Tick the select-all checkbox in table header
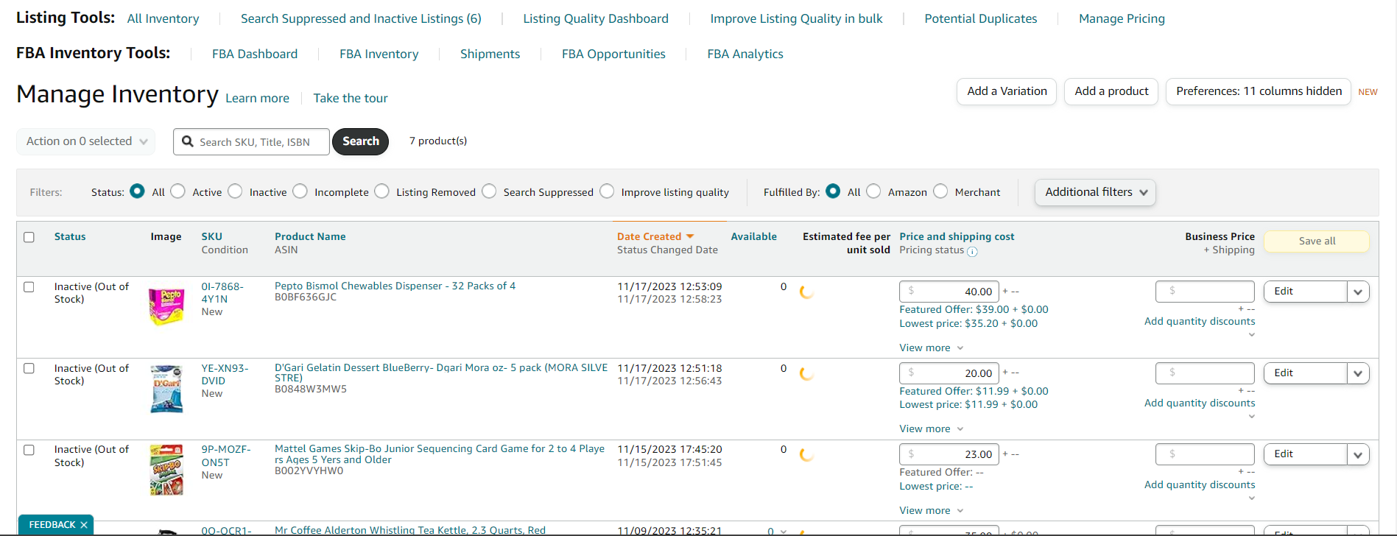The width and height of the screenshot is (1397, 536). tap(29, 237)
